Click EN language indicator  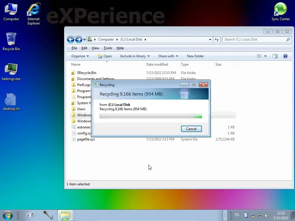click(237, 215)
